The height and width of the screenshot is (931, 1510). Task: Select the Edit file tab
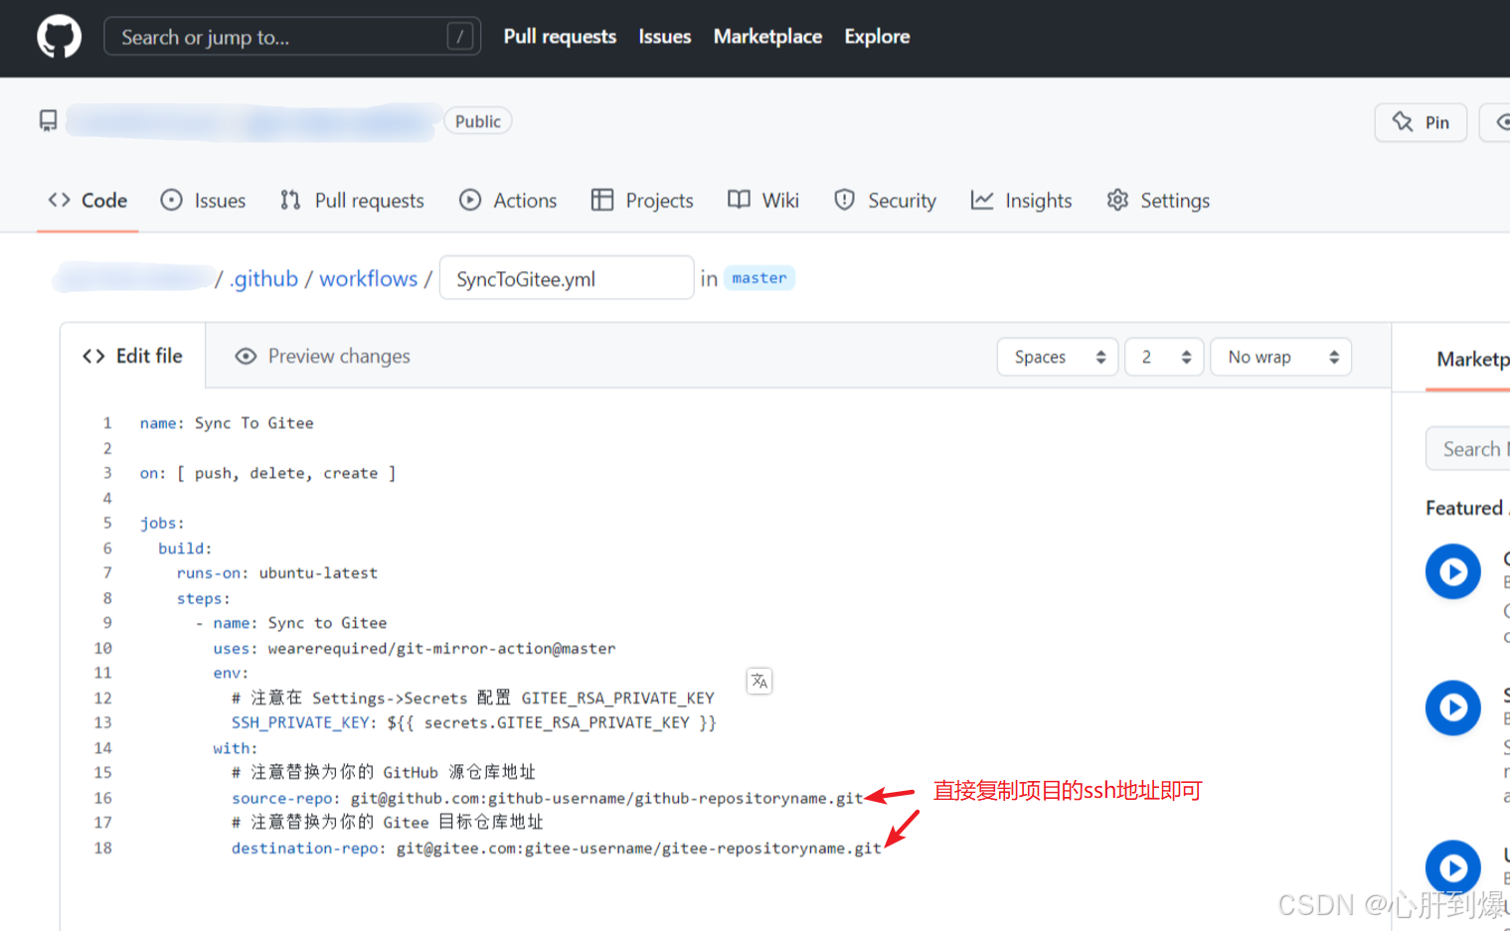pyautogui.click(x=132, y=356)
